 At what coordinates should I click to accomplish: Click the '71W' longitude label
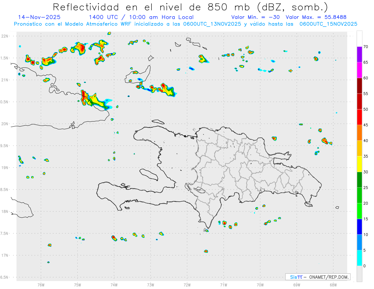(x=223, y=285)
